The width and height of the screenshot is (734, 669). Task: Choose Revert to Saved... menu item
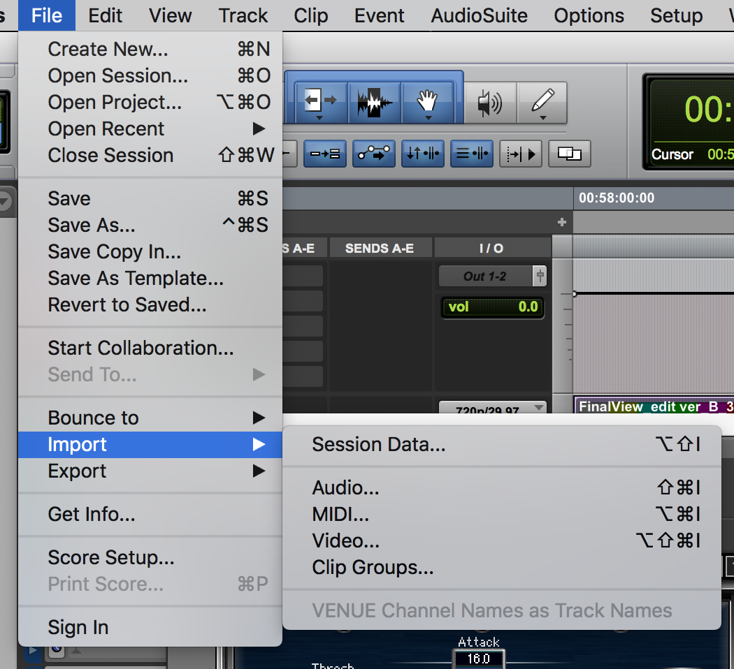[x=150, y=304]
